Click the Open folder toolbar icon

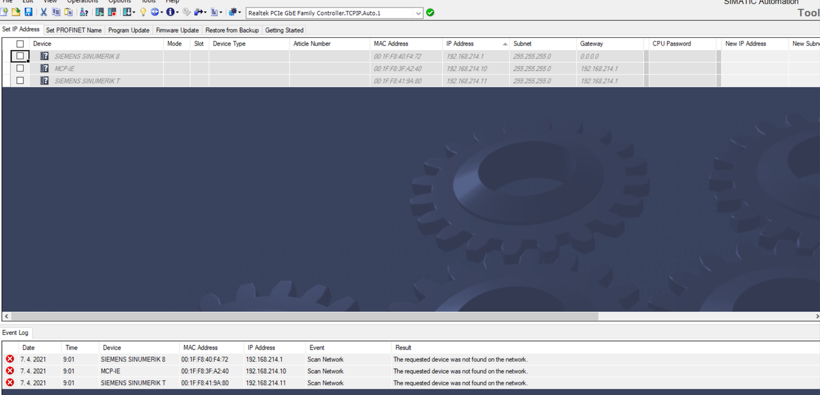point(17,12)
